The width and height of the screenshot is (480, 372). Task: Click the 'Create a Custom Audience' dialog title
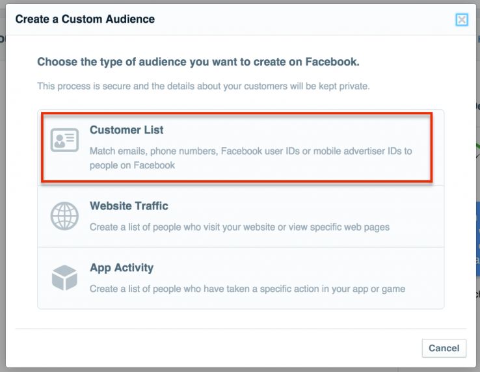pyautogui.click(x=85, y=20)
